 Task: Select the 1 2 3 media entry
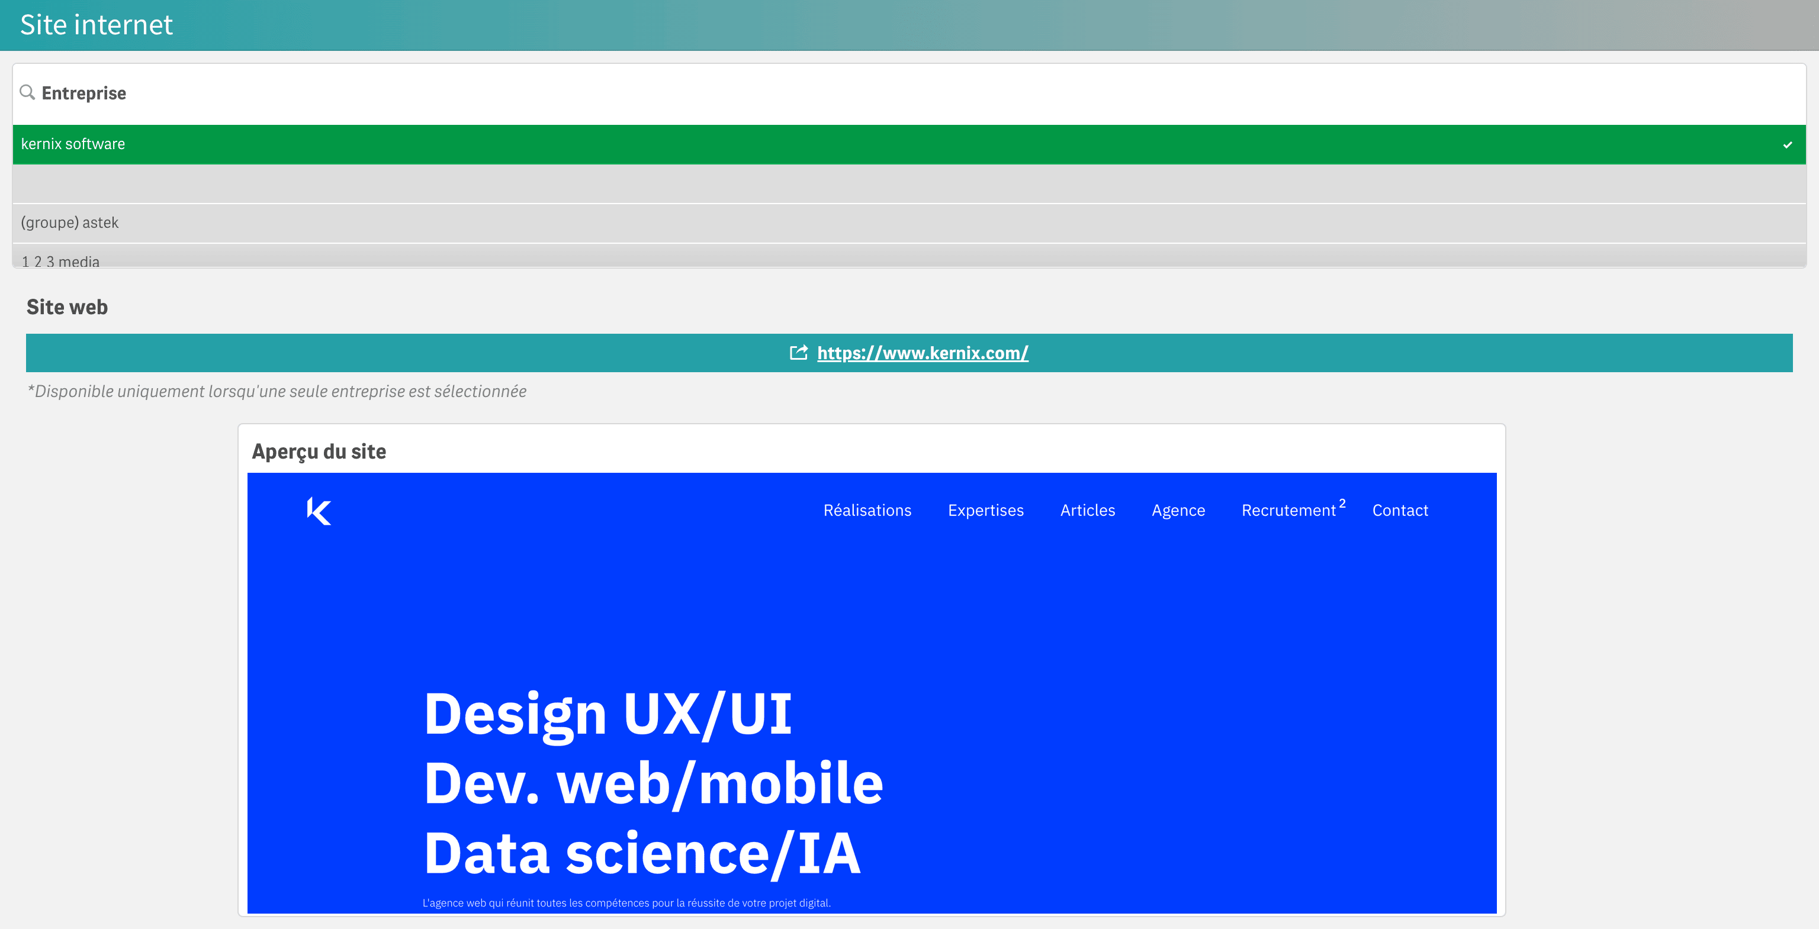coord(909,257)
